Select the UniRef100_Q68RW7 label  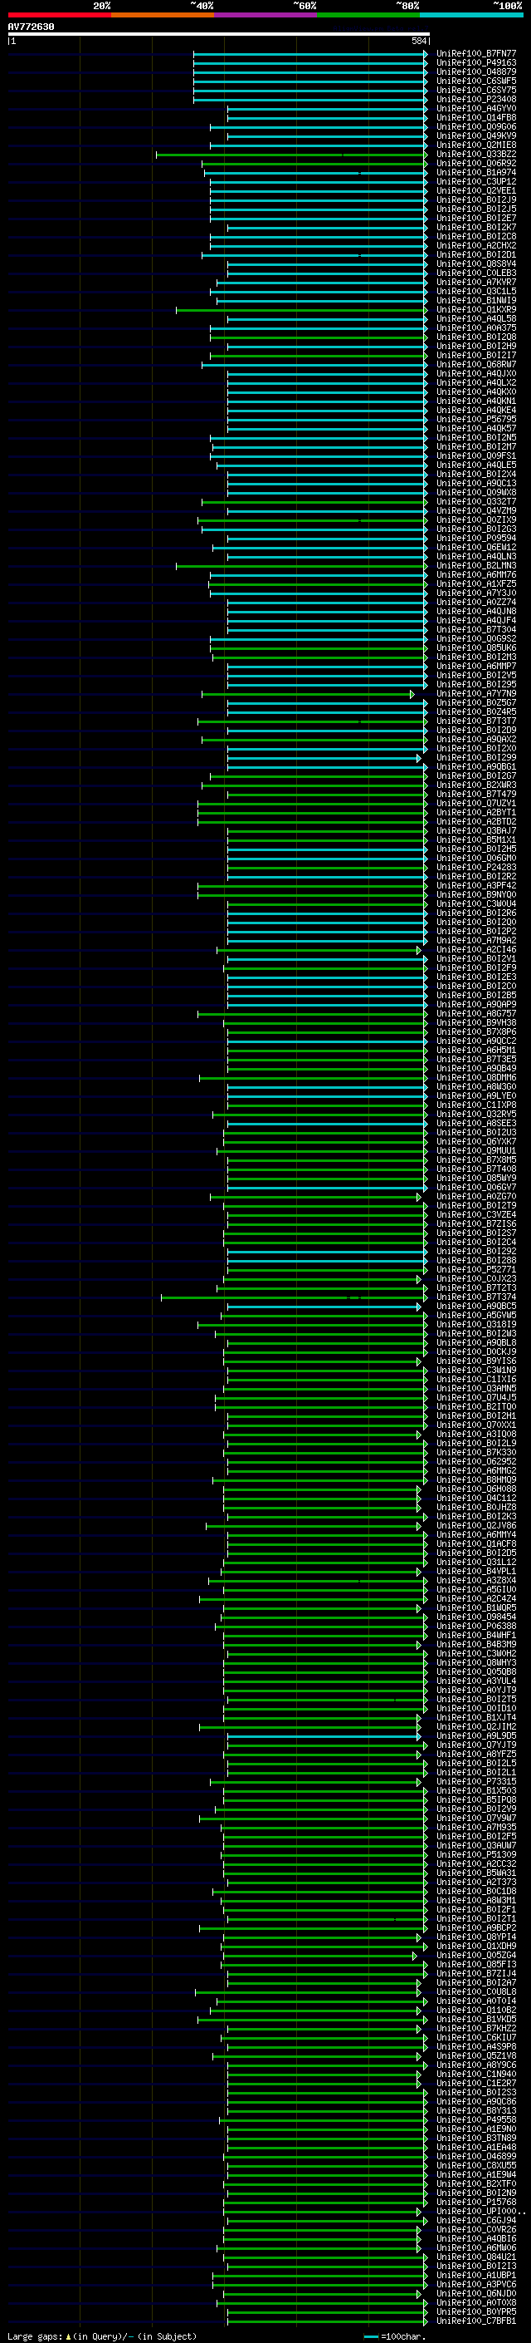coord(475,365)
